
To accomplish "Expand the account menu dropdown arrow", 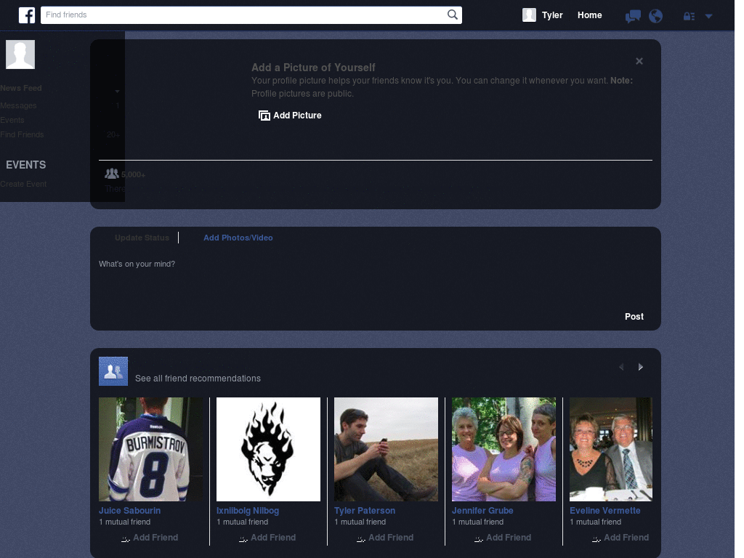I will coord(708,16).
